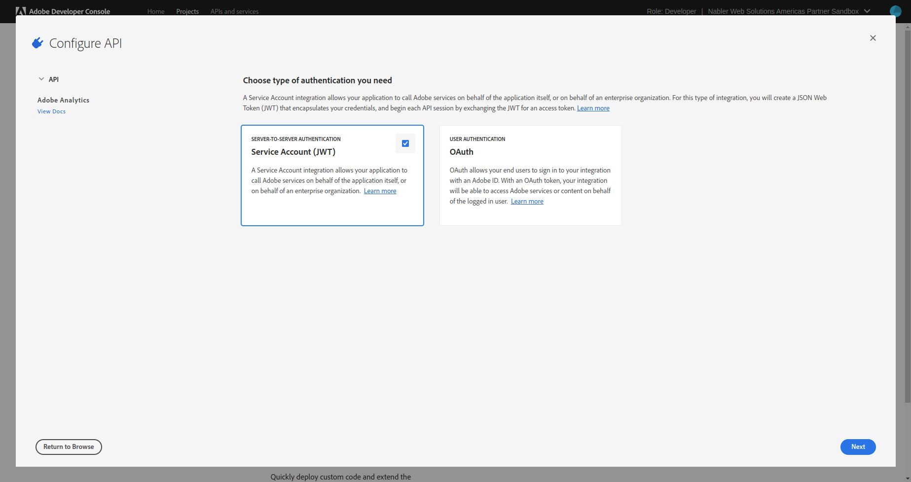The width and height of the screenshot is (911, 482).
Task: Click Return to Browse
Action: click(68, 447)
